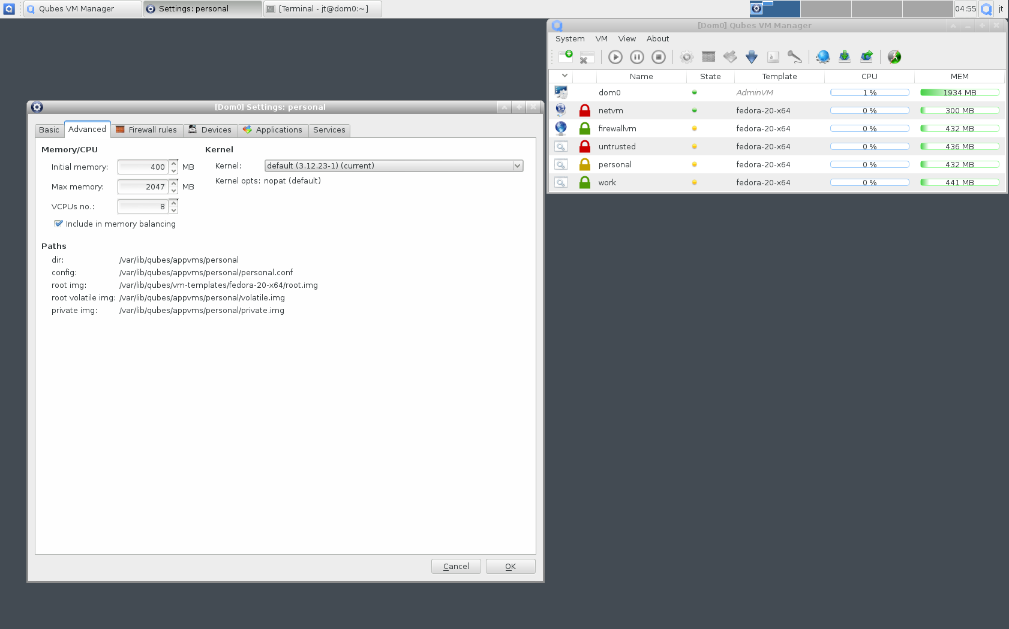Open the System menu

pyautogui.click(x=569, y=38)
